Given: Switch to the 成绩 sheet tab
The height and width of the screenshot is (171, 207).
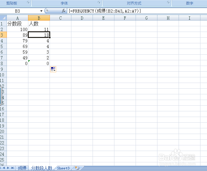Looking at the screenshot, I should pyautogui.click(x=22, y=168).
